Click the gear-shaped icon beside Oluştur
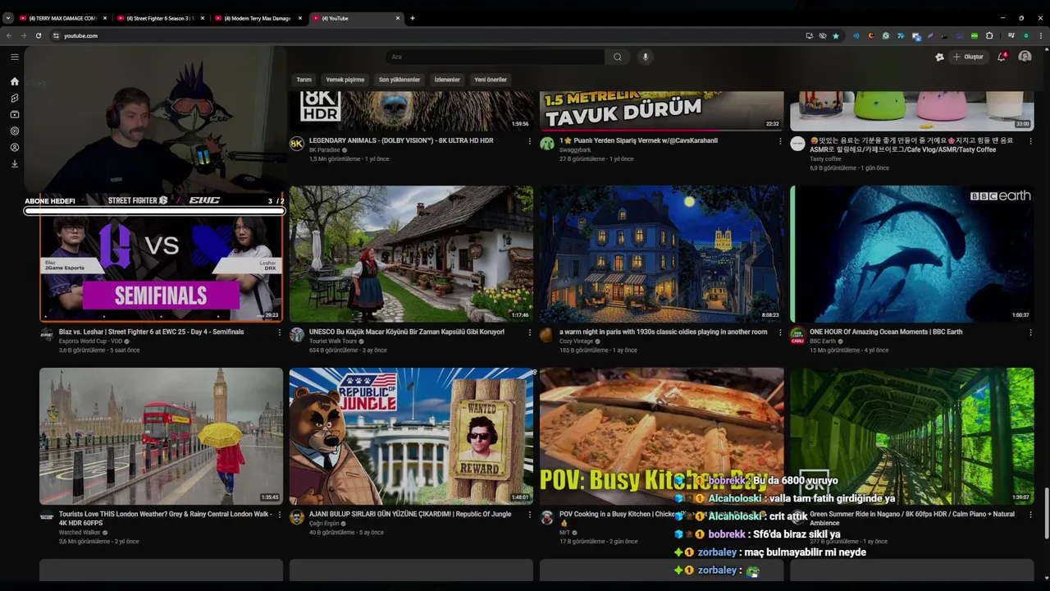The image size is (1050, 591). point(939,57)
